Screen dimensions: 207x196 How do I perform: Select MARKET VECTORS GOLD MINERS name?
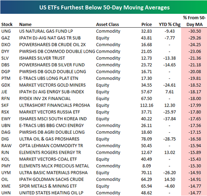[53, 85]
